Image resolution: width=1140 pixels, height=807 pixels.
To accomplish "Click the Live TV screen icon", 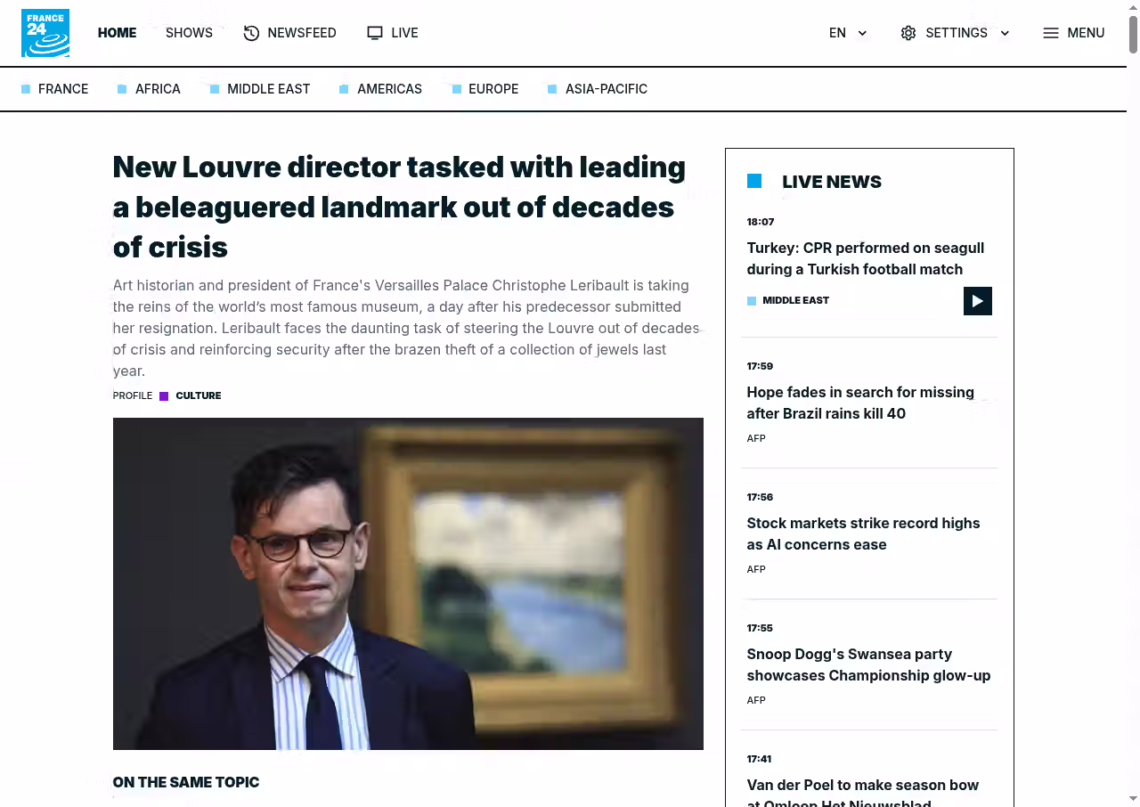I will click(x=375, y=33).
